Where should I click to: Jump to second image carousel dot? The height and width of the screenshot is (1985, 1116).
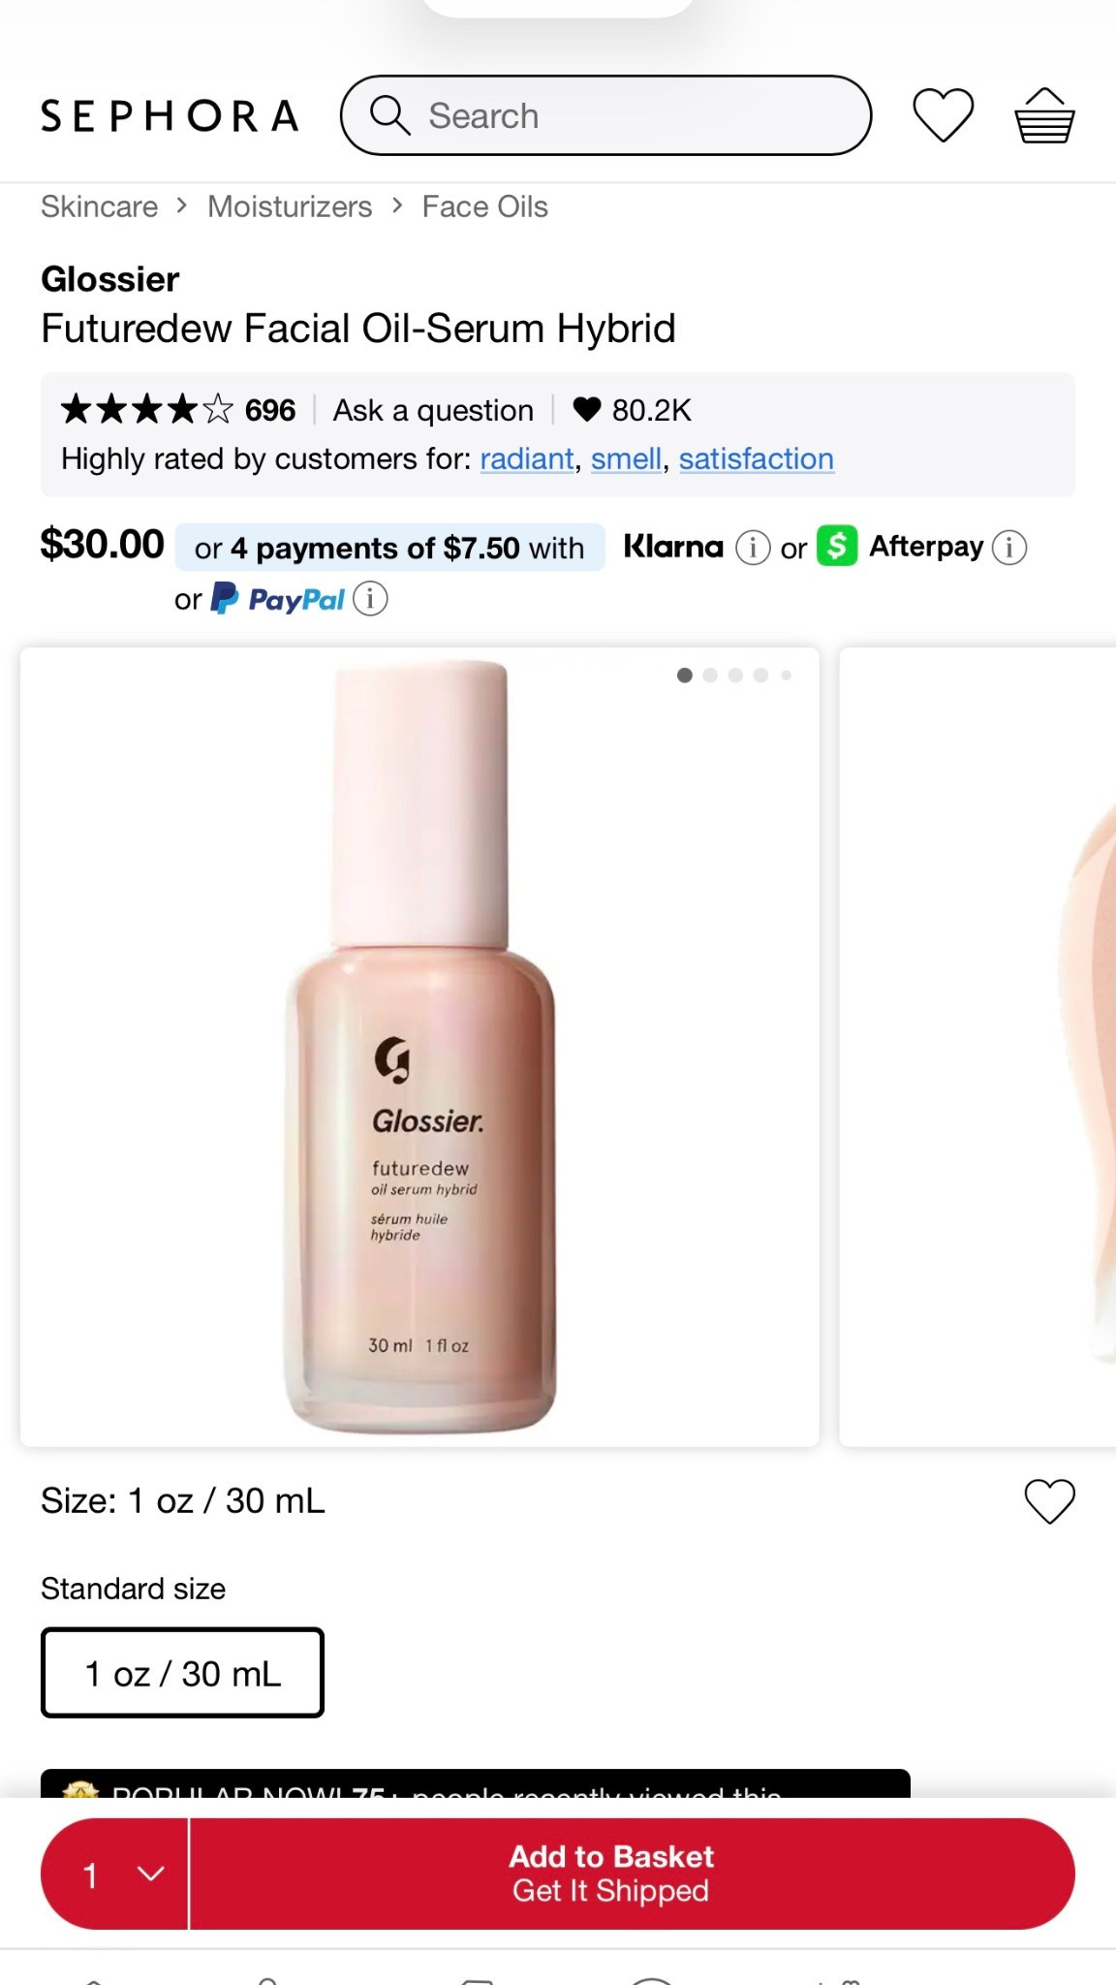click(710, 676)
